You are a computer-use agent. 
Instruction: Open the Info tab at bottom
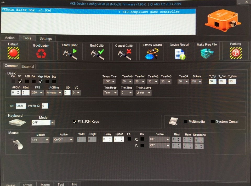pos(75,184)
